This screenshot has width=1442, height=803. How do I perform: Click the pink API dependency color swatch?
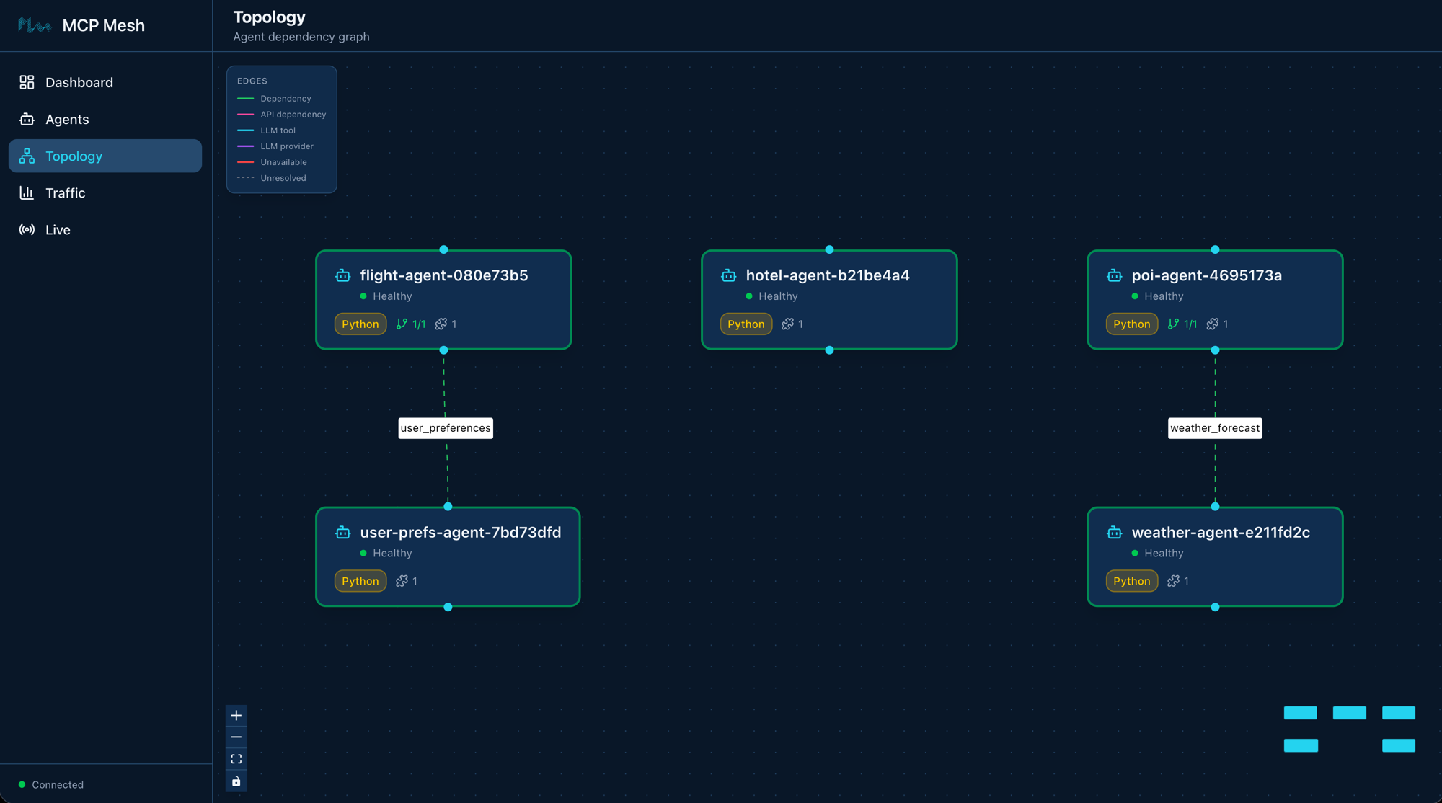click(244, 114)
